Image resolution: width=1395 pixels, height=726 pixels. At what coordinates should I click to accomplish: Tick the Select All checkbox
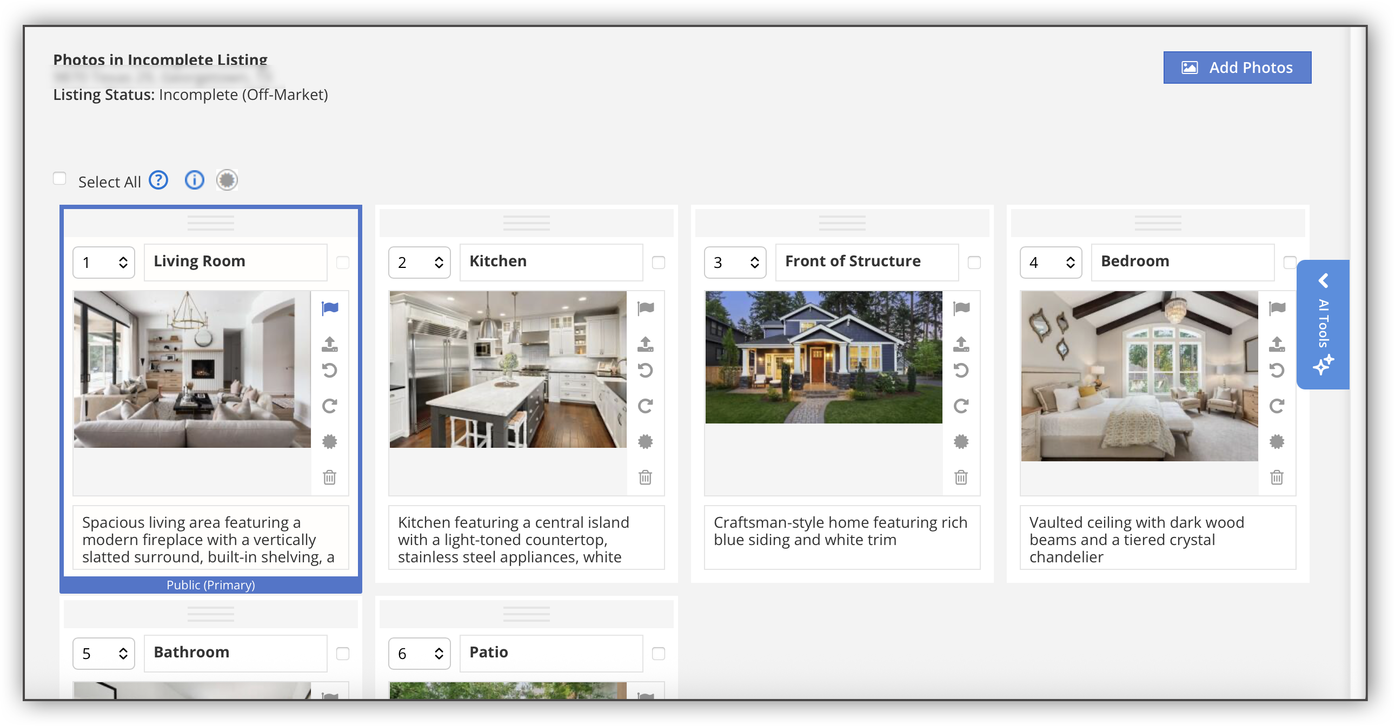click(x=59, y=178)
